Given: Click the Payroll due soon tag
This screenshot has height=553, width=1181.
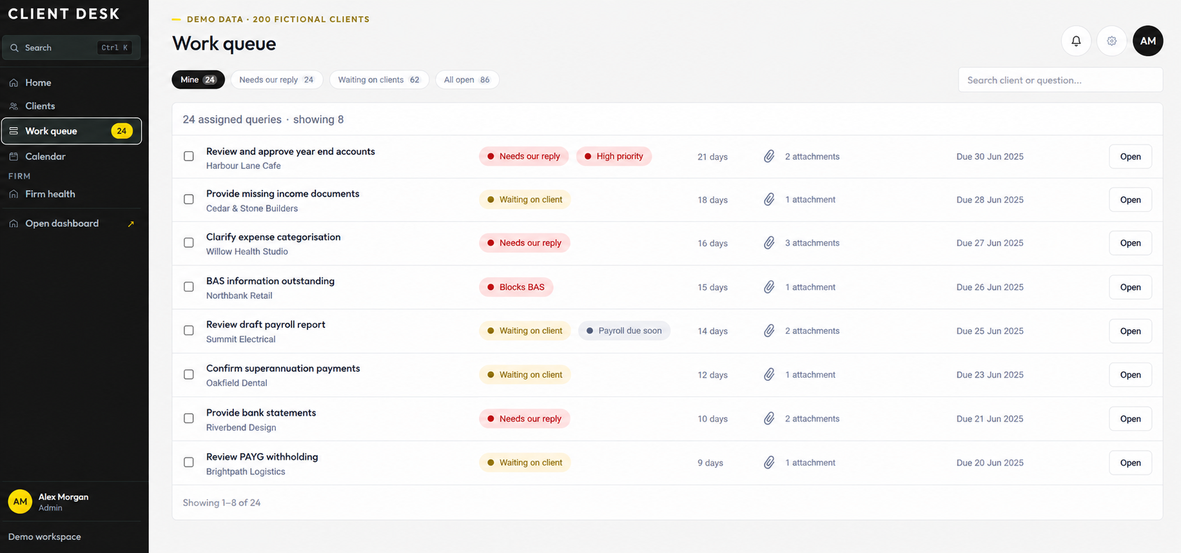Looking at the screenshot, I should (624, 331).
